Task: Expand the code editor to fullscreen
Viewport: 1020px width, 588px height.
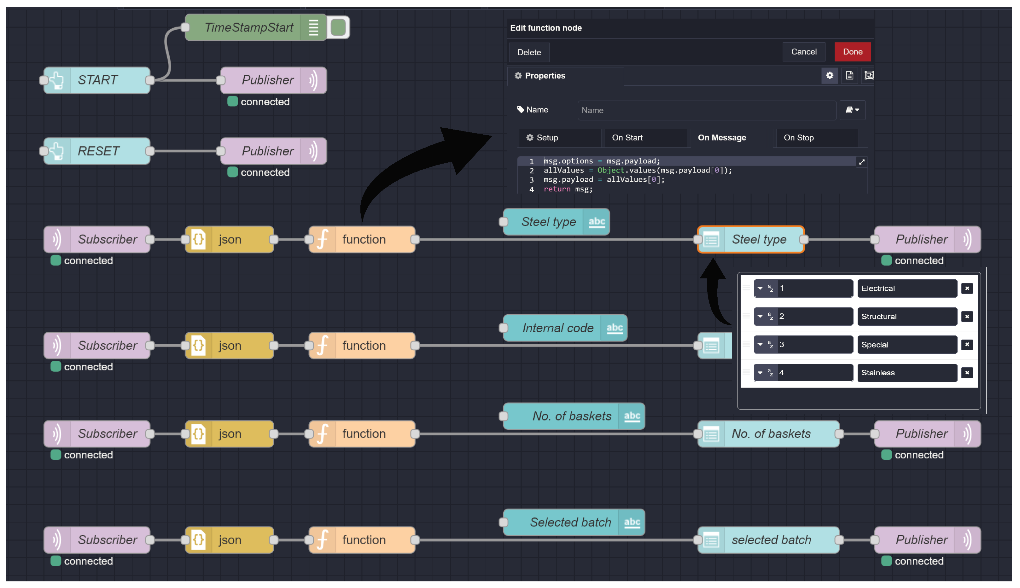Action: [861, 162]
